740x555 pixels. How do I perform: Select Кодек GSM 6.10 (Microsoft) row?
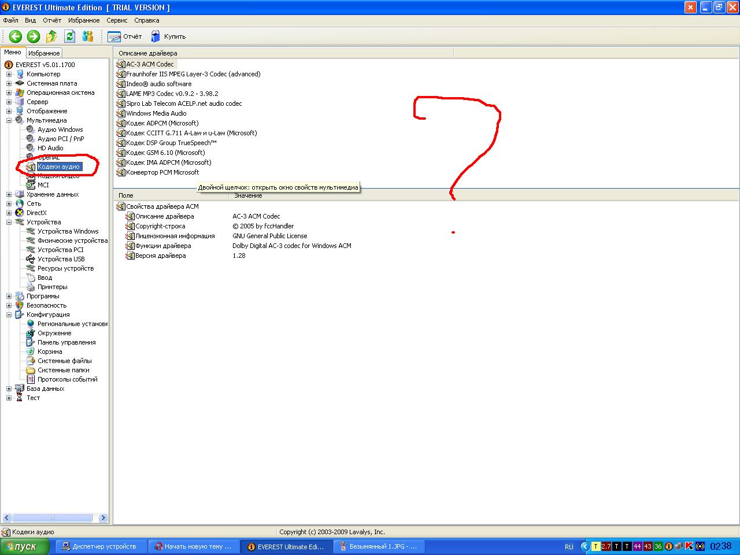point(165,153)
